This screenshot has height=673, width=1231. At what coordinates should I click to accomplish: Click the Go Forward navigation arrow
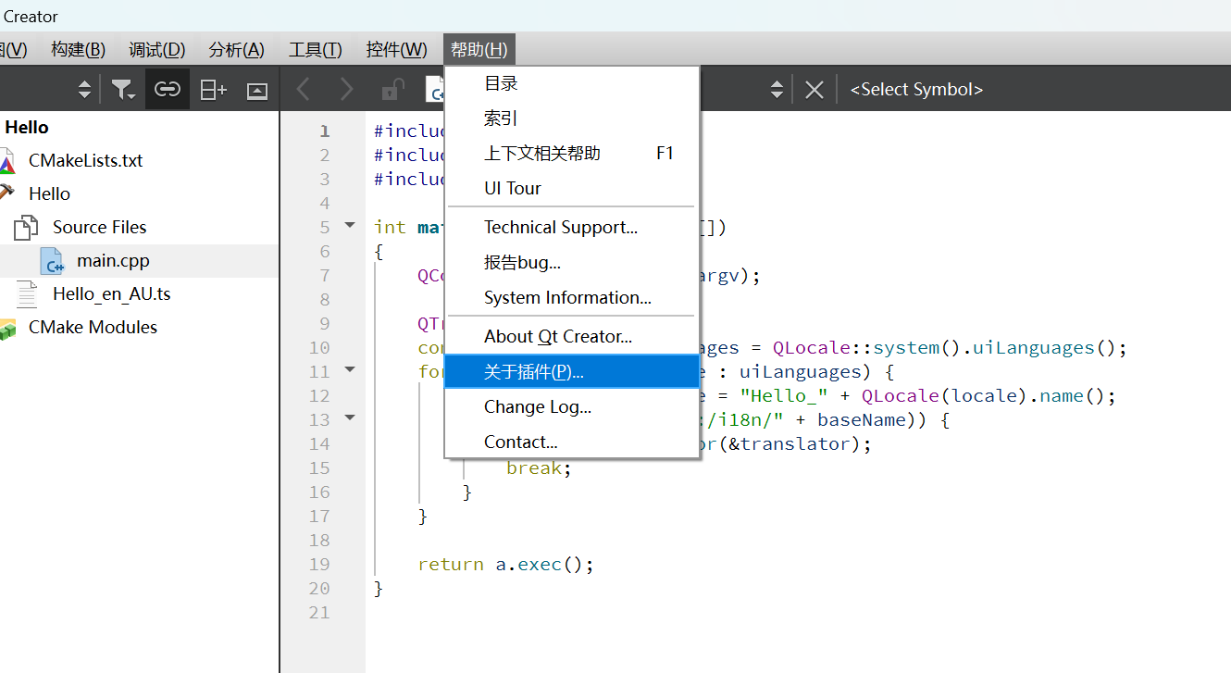[346, 89]
